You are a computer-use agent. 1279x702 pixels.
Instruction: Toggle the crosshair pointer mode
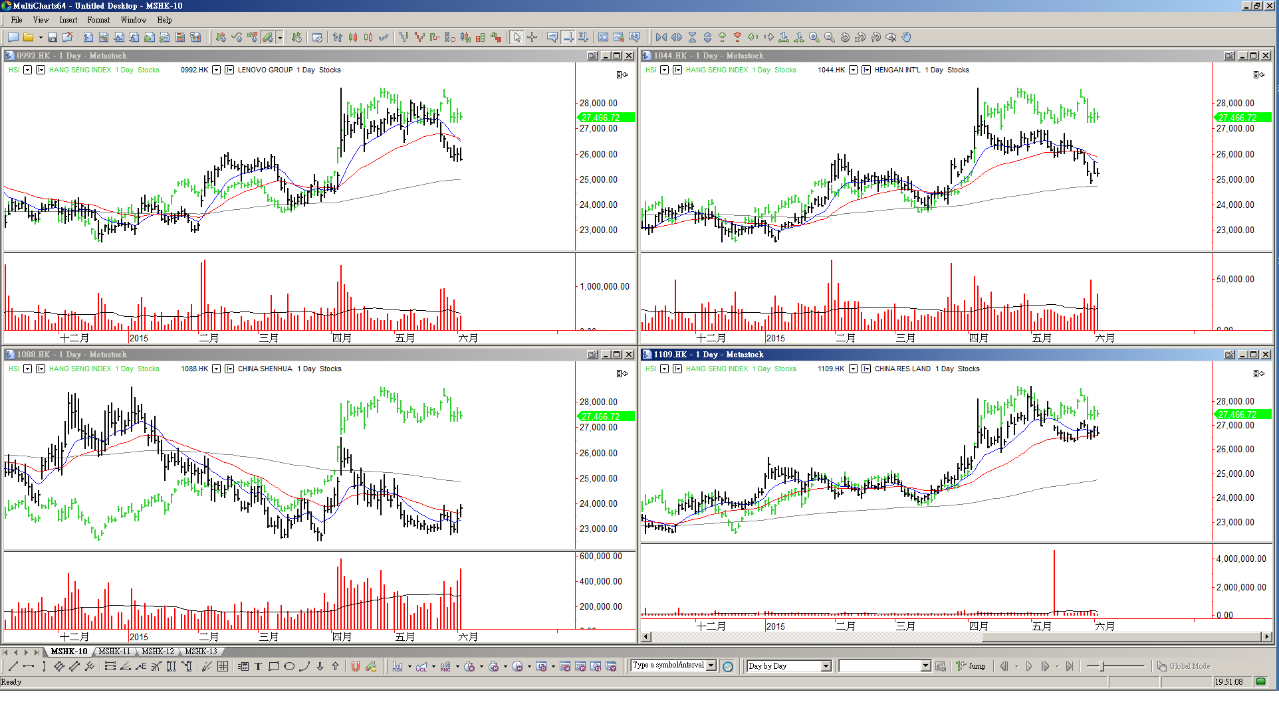[532, 38]
